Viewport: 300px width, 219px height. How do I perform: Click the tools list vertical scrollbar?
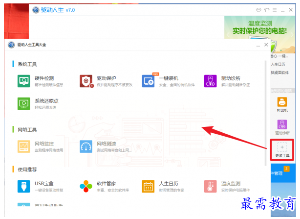266,113
